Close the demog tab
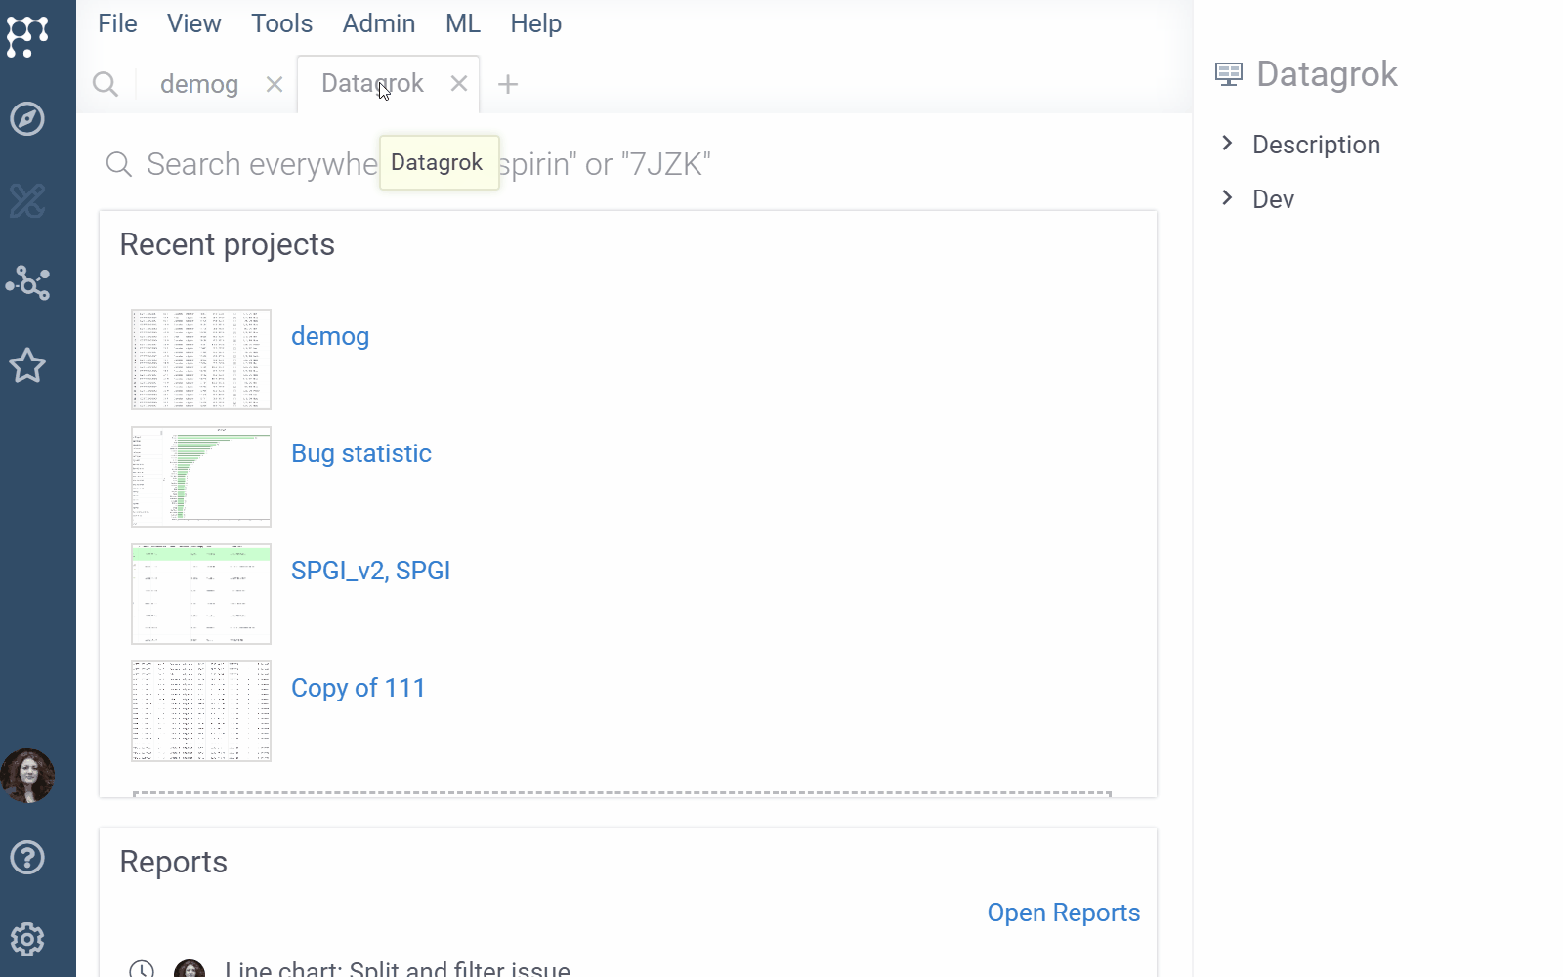 click(x=275, y=85)
